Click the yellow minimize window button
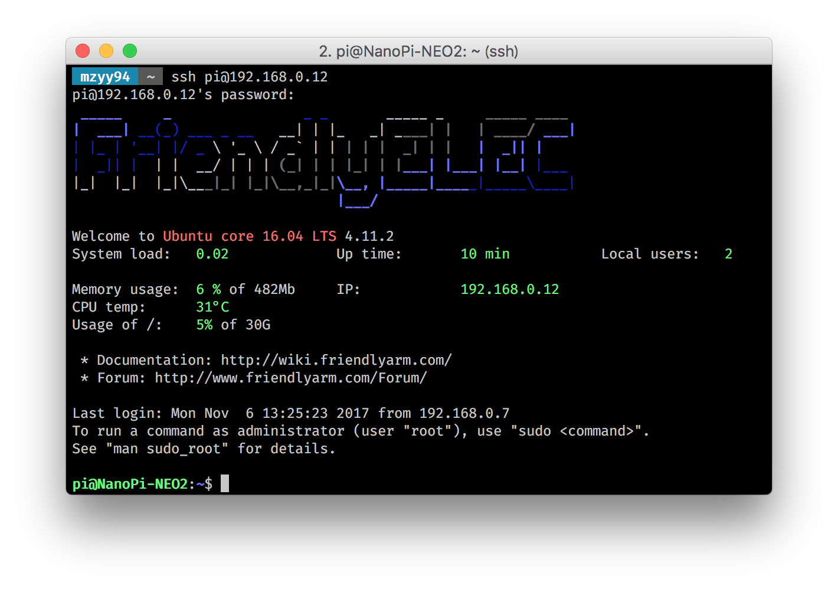Image resolution: width=838 pixels, height=589 pixels. pyautogui.click(x=106, y=51)
